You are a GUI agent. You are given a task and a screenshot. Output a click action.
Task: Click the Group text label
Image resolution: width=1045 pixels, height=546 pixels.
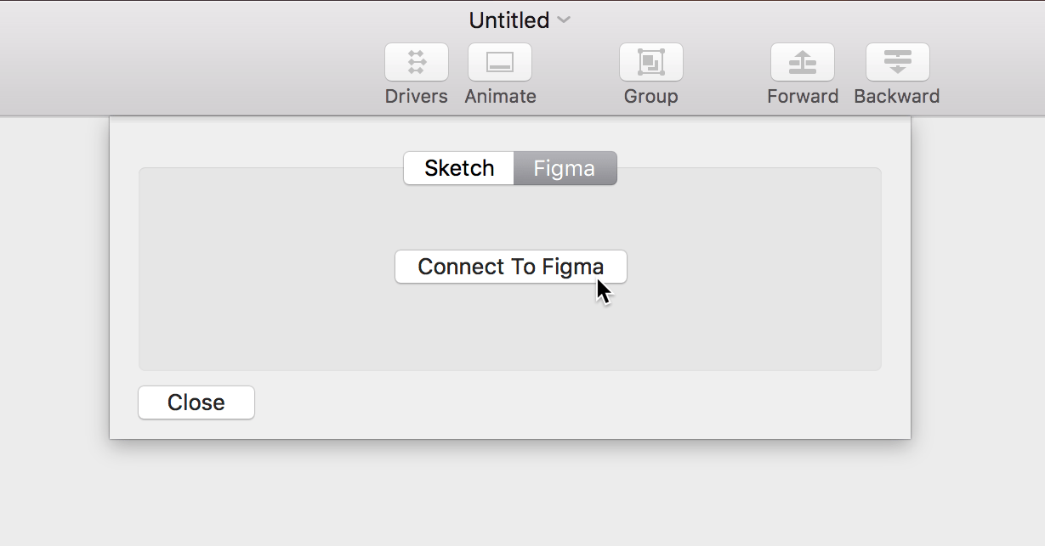(650, 96)
